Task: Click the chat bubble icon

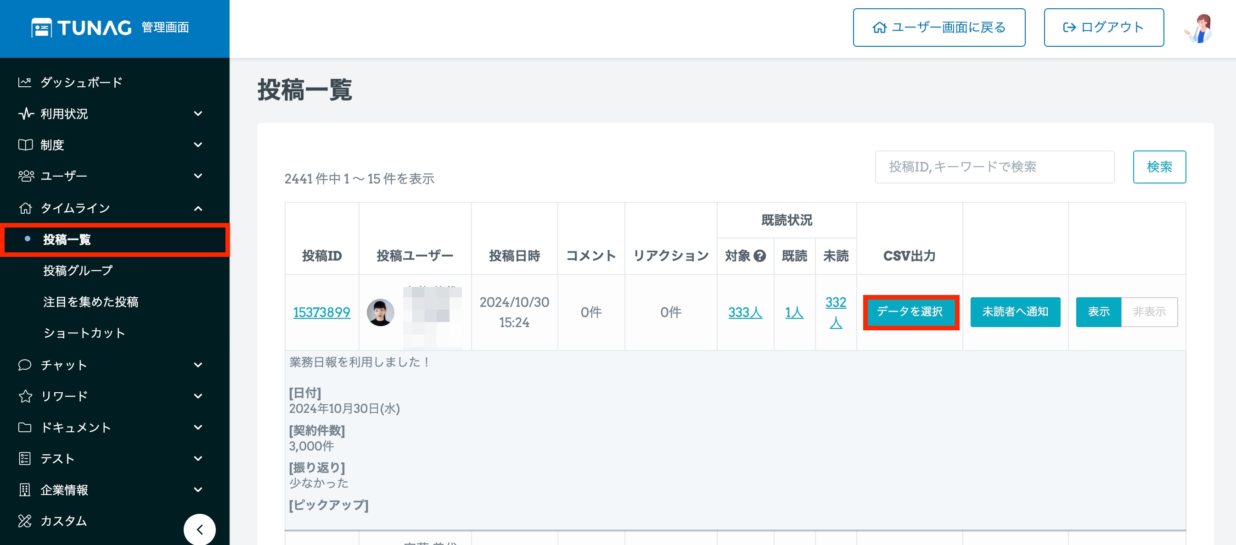Action: pyautogui.click(x=25, y=365)
